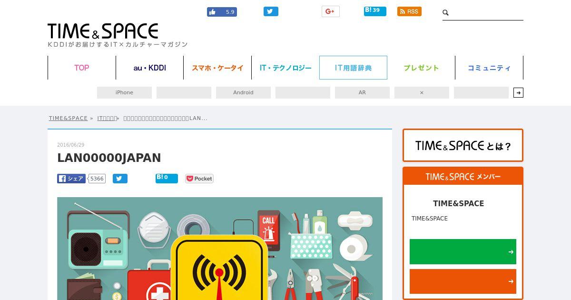The width and height of the screenshot is (571, 300).
Task: Click the search magnifier icon
Action: (x=446, y=13)
